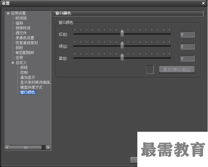The height and width of the screenshot is (167, 208).
Task: Open the 按钮 customization page
Action: tap(24, 67)
